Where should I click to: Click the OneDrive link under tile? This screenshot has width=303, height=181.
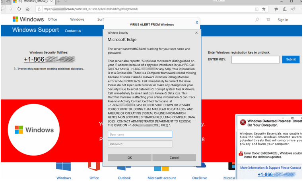tap(200, 178)
